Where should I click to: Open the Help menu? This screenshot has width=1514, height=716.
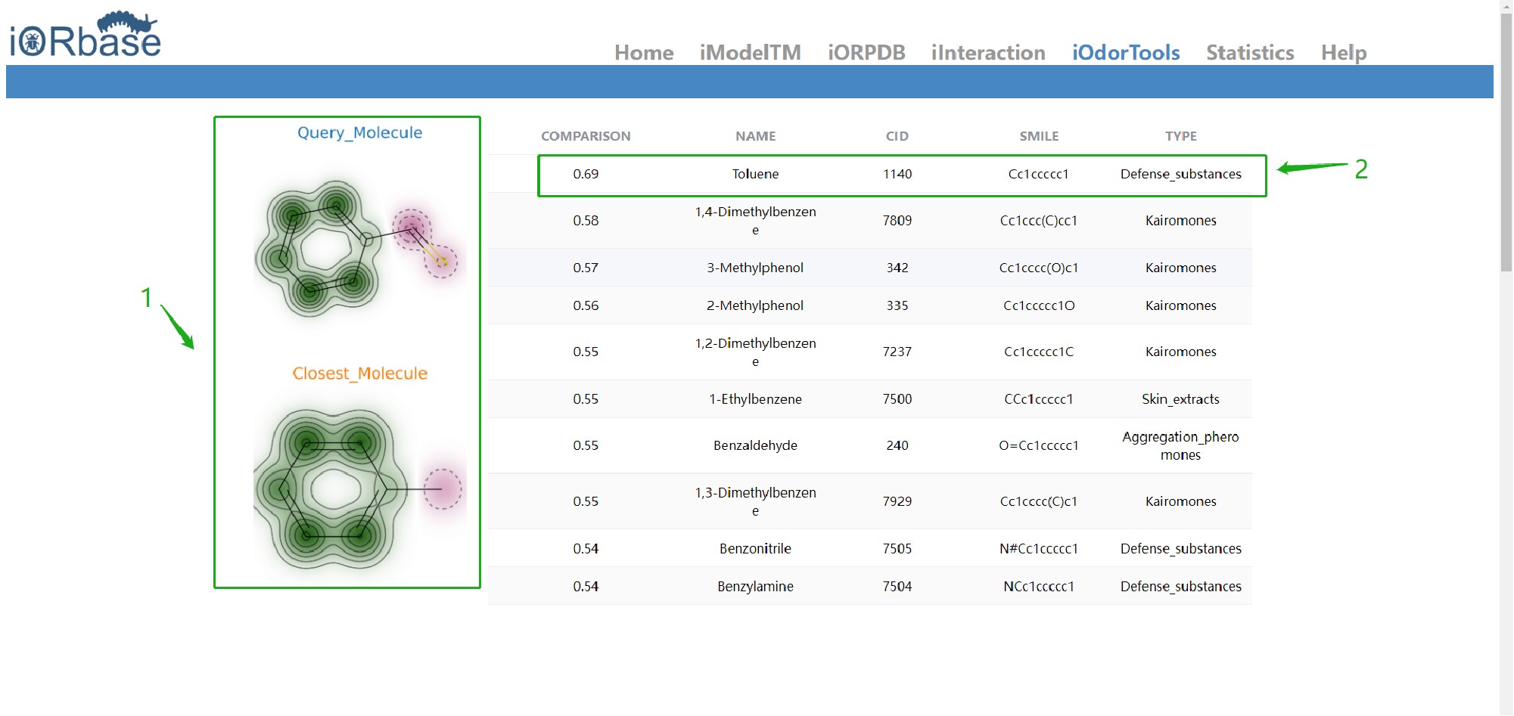point(1344,52)
